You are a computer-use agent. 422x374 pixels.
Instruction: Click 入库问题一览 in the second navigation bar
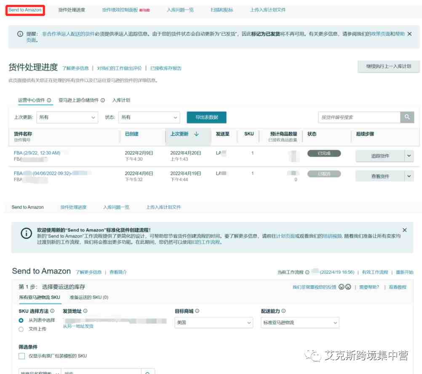(x=116, y=207)
